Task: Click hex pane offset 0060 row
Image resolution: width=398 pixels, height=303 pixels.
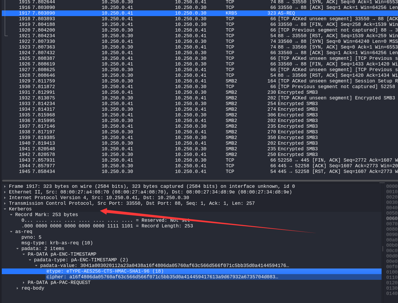Action: (x=392, y=218)
